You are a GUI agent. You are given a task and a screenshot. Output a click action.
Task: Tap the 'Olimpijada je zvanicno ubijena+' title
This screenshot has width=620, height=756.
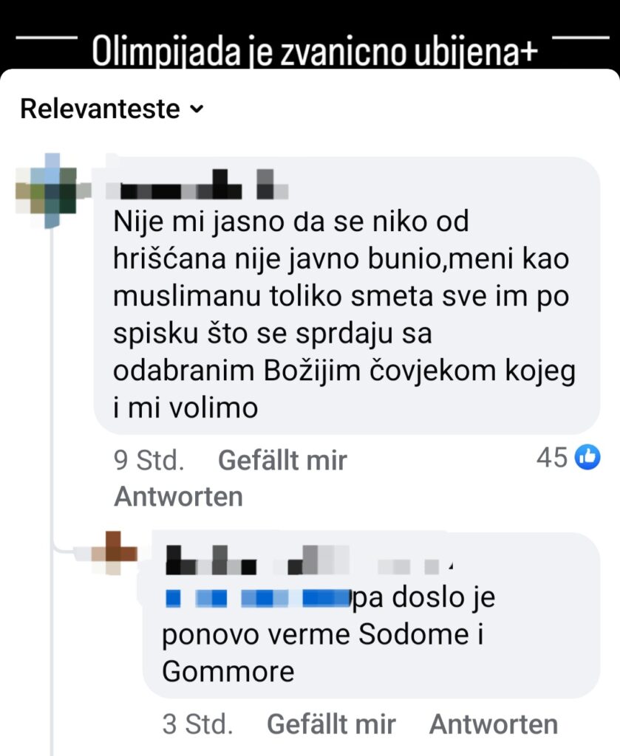[315, 51]
